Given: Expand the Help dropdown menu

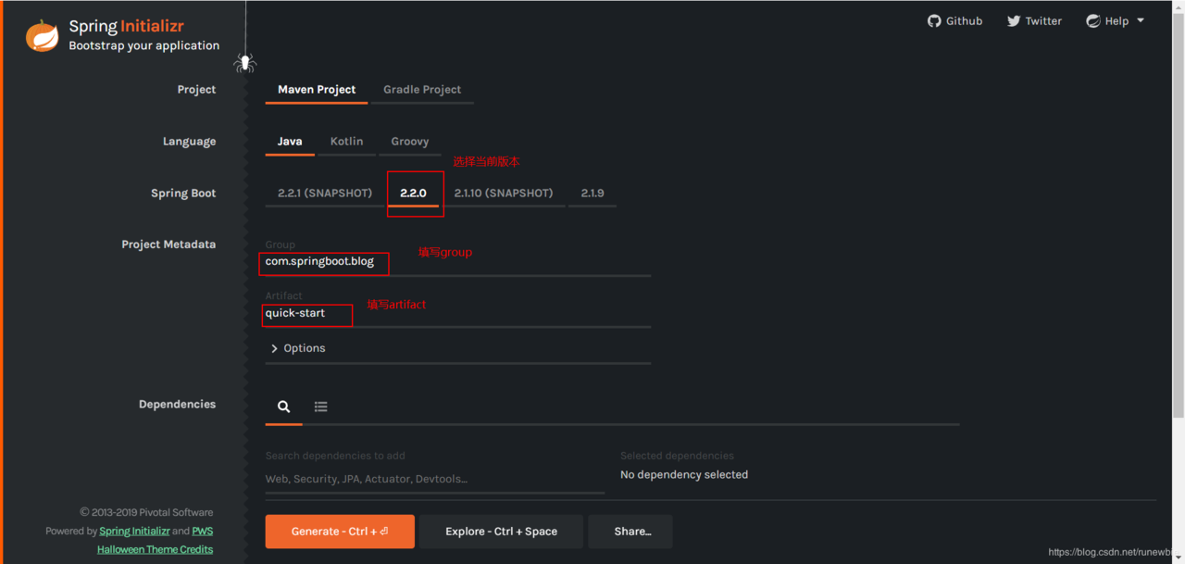Looking at the screenshot, I should (x=1116, y=20).
